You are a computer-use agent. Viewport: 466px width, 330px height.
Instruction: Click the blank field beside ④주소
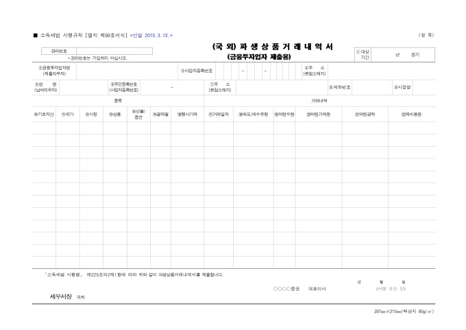(382, 71)
